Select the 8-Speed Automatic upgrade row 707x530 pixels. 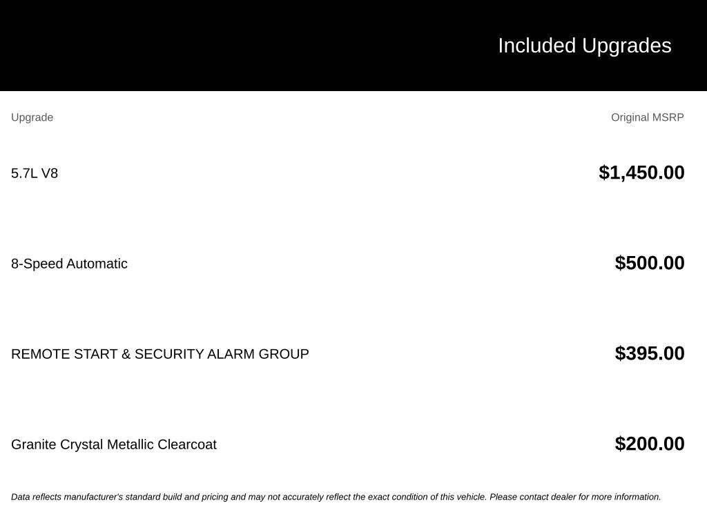click(x=348, y=263)
